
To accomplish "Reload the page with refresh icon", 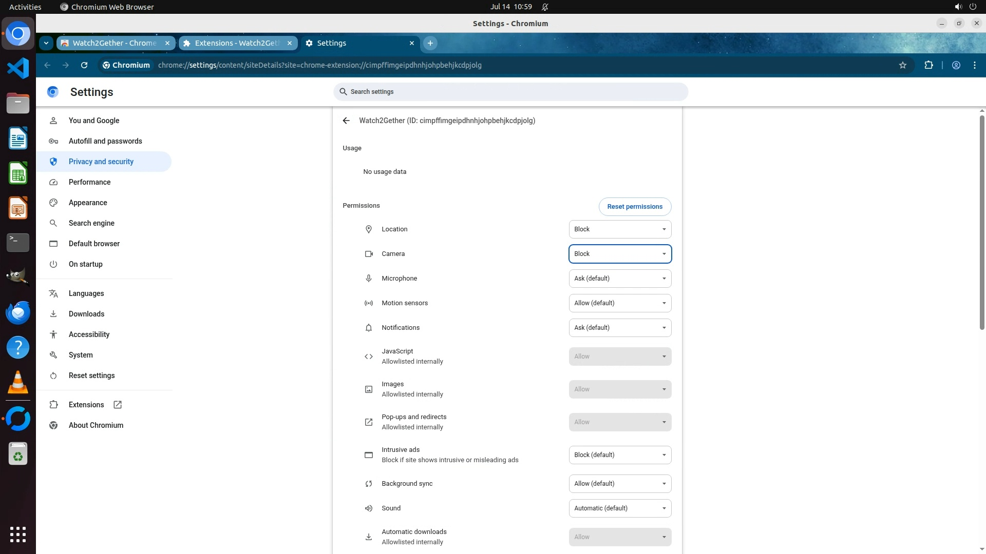I will click(x=84, y=65).
